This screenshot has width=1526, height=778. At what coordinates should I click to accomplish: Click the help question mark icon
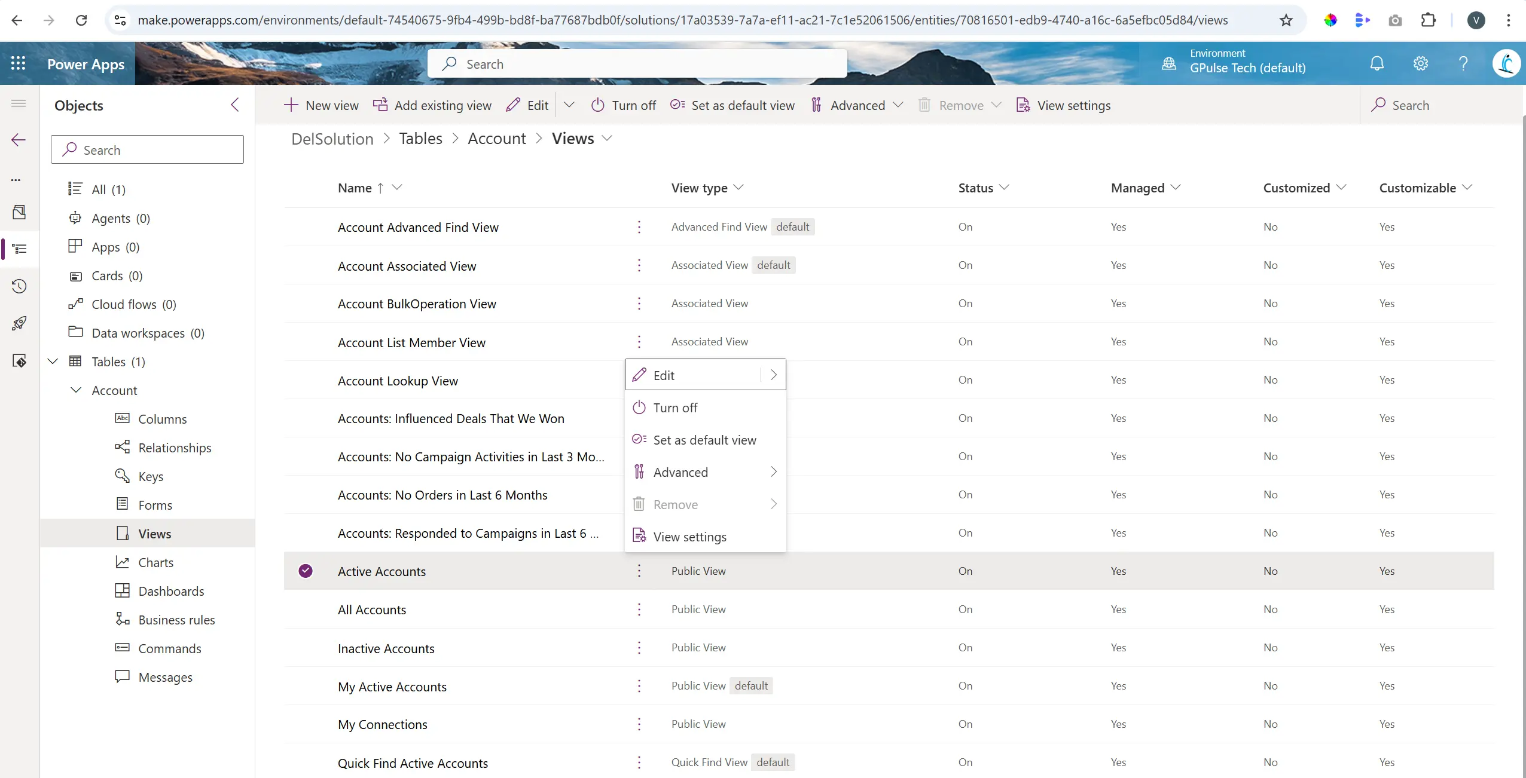coord(1463,63)
